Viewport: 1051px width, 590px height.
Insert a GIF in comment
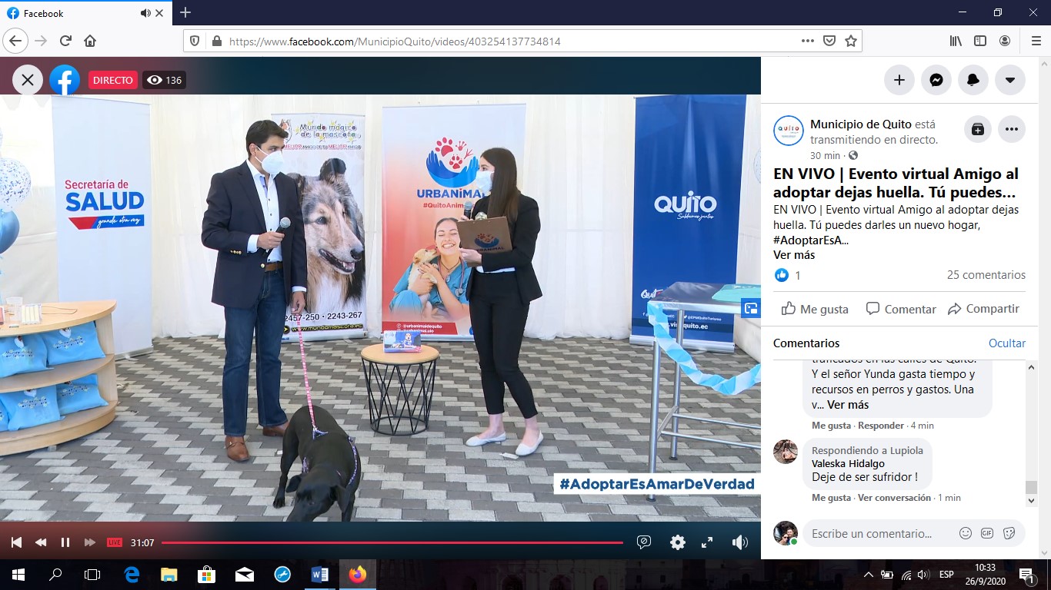pos(987,533)
